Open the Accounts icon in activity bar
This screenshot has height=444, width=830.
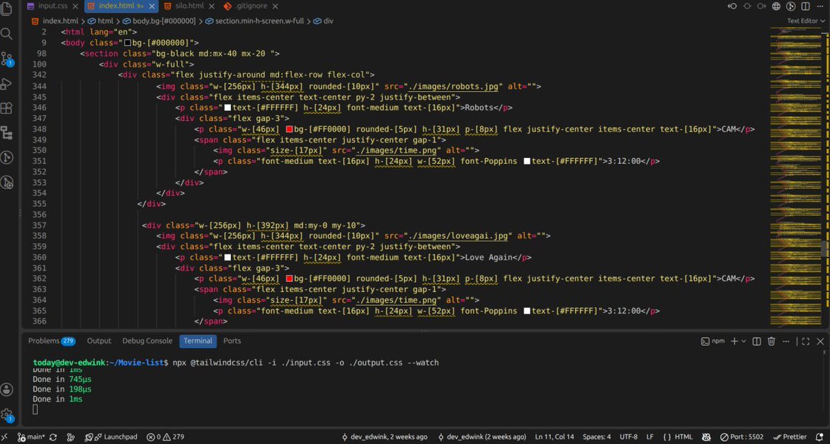[7, 389]
